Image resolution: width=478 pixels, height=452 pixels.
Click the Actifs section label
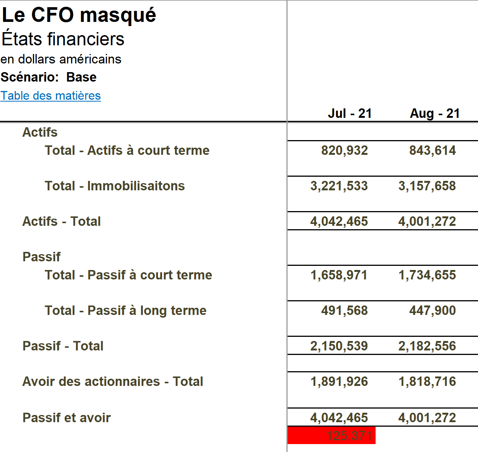click(40, 132)
